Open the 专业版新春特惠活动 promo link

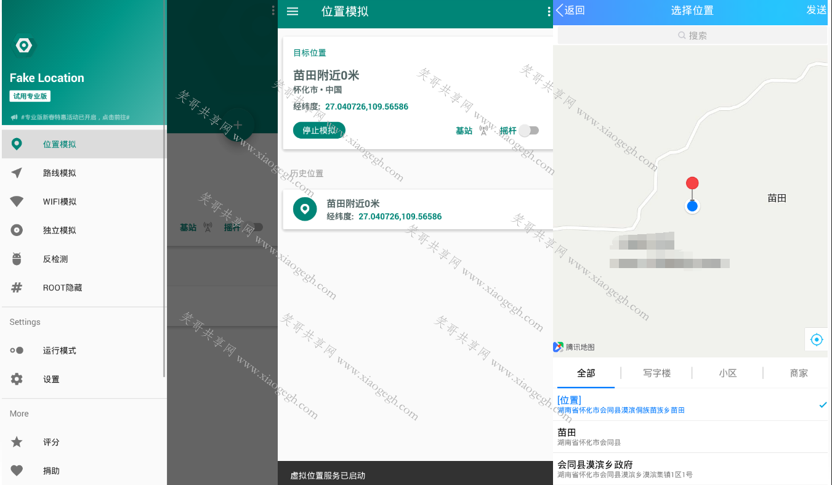click(70, 117)
